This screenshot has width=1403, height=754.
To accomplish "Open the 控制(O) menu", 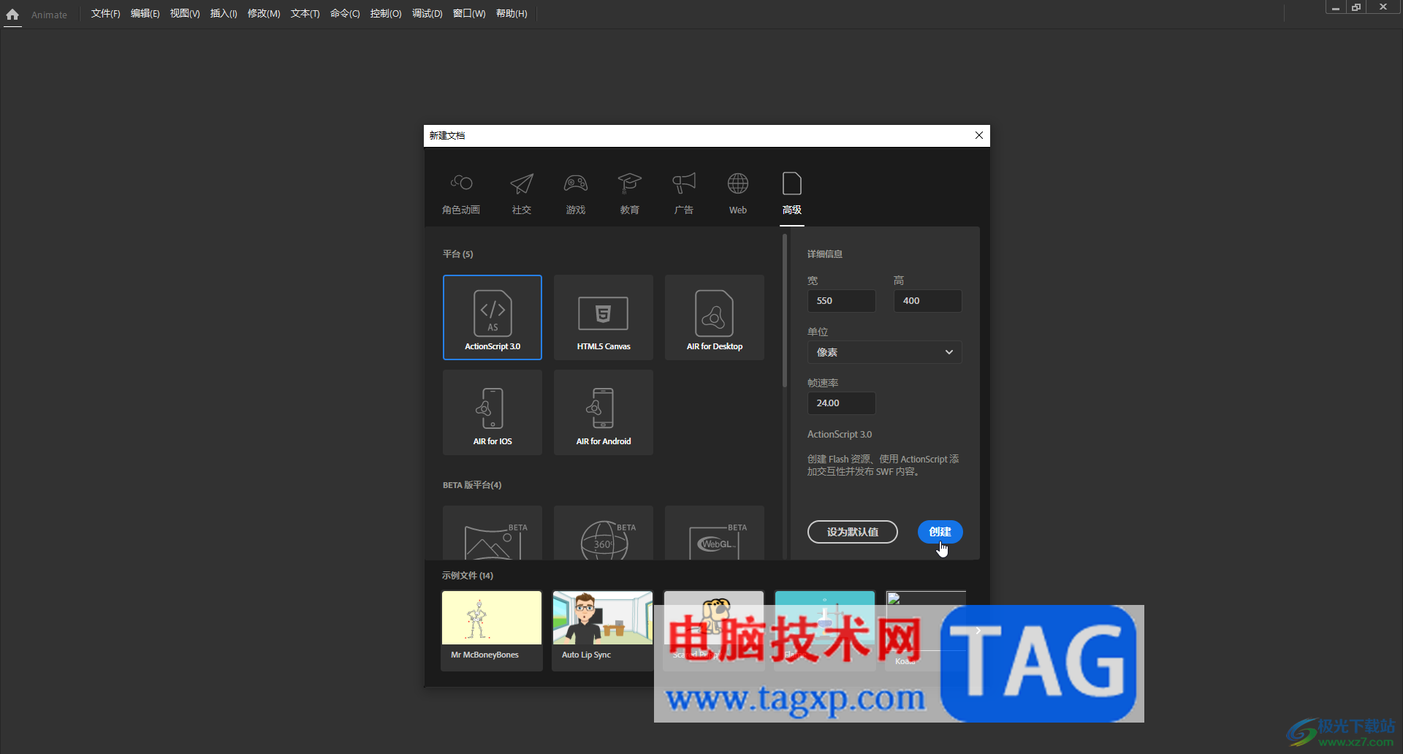I will tap(386, 14).
